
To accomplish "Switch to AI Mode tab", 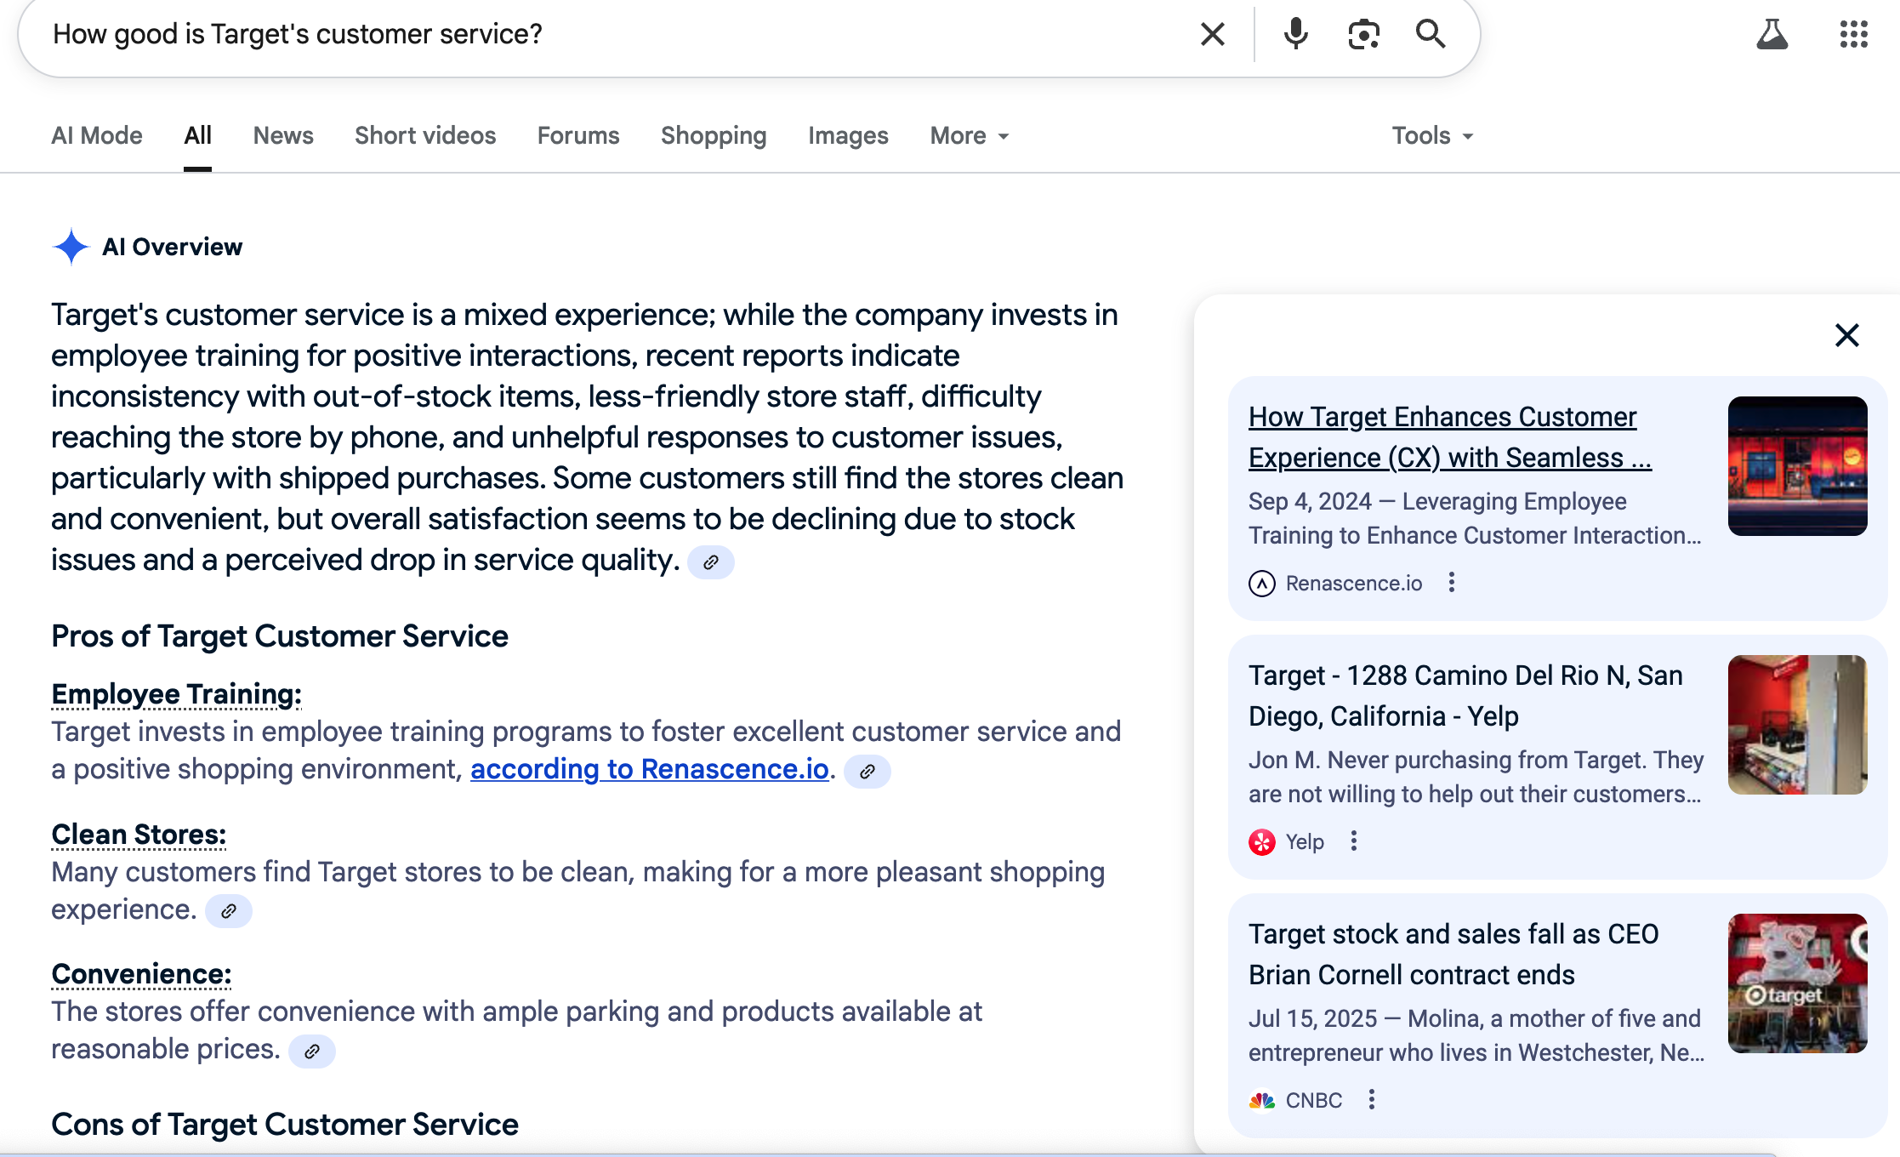I will tap(97, 135).
